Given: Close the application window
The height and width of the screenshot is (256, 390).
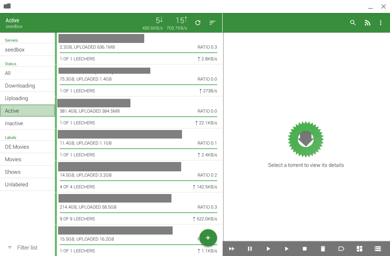Looking at the screenshot, I should (383, 6).
